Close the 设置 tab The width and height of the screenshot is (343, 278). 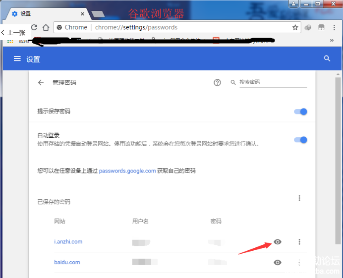point(82,14)
